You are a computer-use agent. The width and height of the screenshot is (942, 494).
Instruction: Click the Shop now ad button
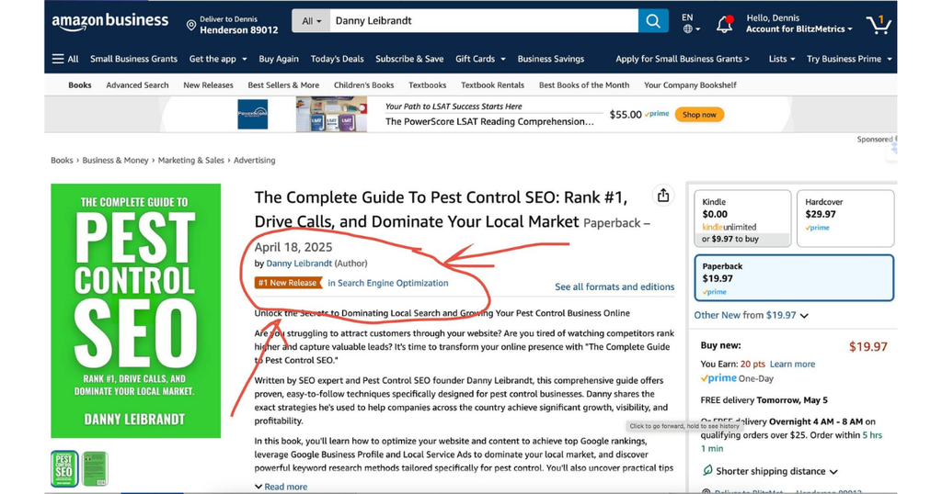tap(699, 115)
